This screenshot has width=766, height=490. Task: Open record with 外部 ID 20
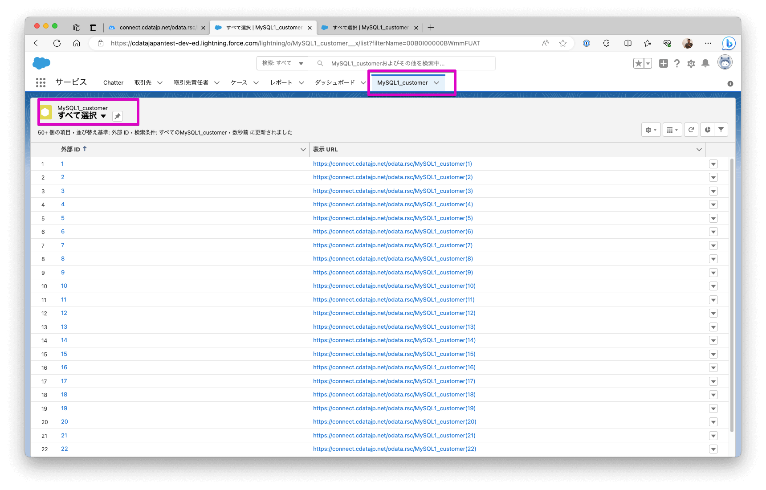[x=65, y=422]
